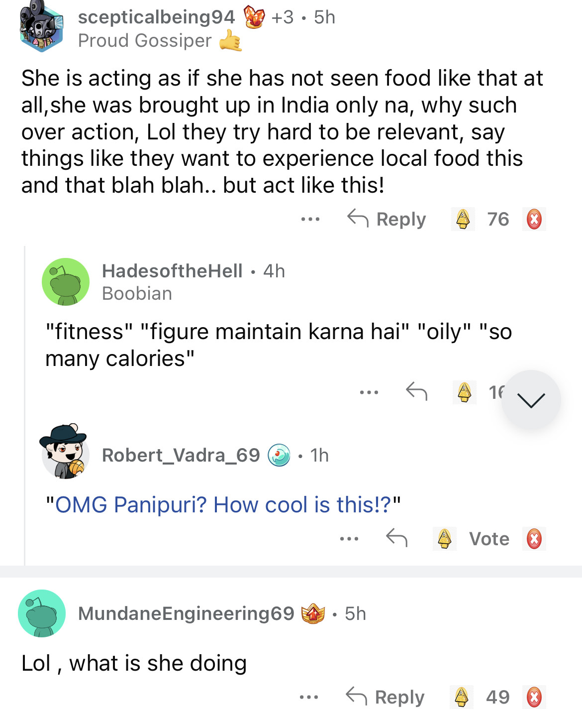This screenshot has height=718, width=582.
Task: Upvote HadesoftheHell's fitness comment
Action: pos(465,392)
